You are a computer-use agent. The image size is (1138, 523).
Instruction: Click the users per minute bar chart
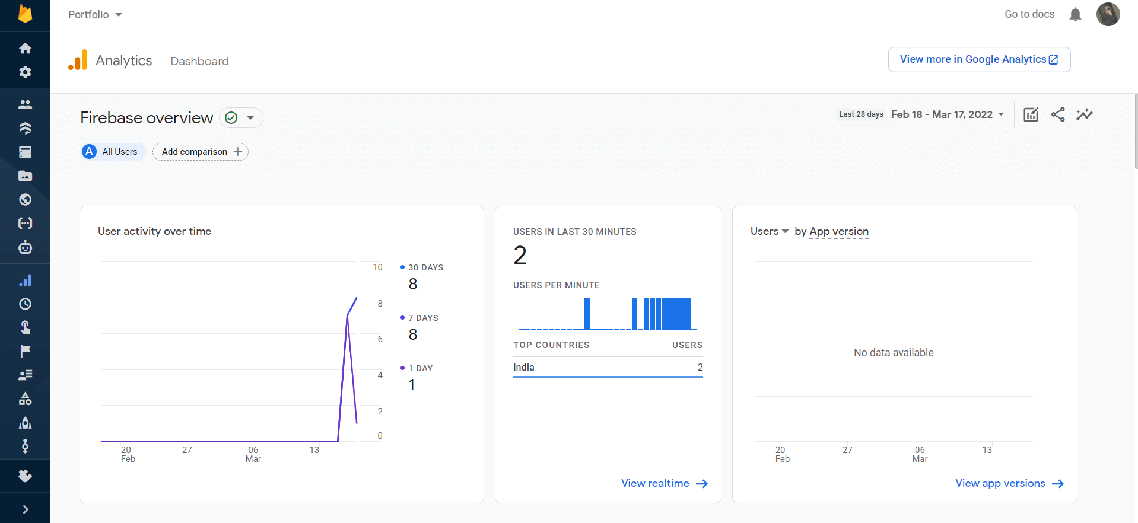(608, 314)
